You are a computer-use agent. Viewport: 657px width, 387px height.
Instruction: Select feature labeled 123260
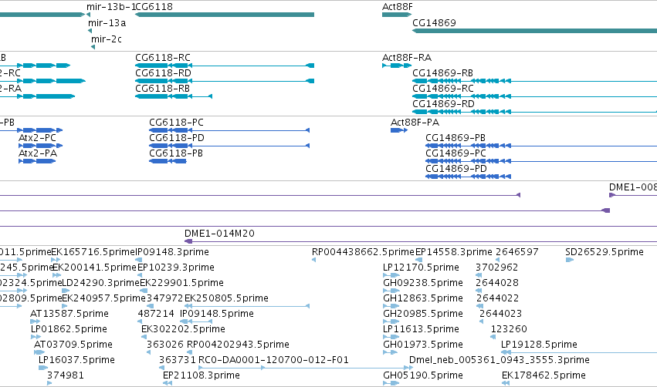point(509,329)
